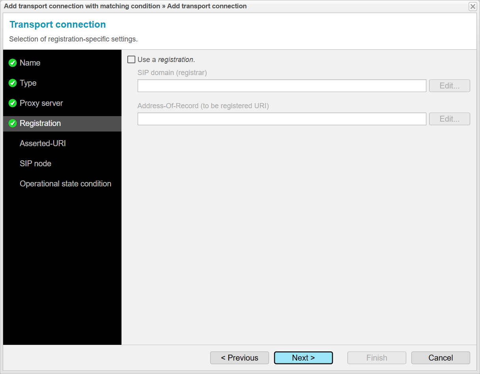Select the Type wizard step
The image size is (480, 374).
28,83
